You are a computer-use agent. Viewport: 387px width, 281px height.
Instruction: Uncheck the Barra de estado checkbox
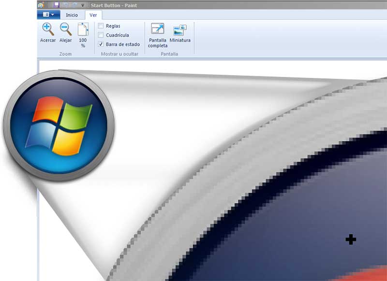(x=101, y=44)
